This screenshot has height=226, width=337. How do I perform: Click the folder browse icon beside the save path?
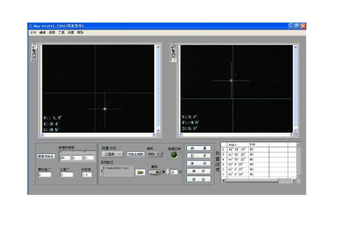pyautogui.click(x=140, y=172)
